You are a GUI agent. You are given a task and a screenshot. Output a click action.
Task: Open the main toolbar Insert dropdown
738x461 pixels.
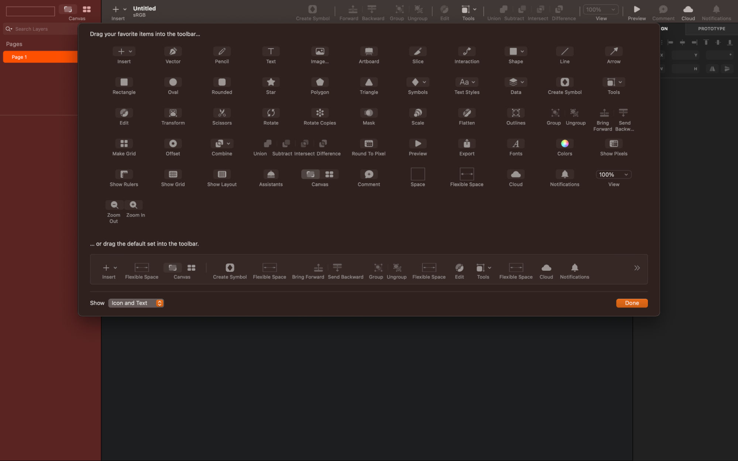(119, 9)
